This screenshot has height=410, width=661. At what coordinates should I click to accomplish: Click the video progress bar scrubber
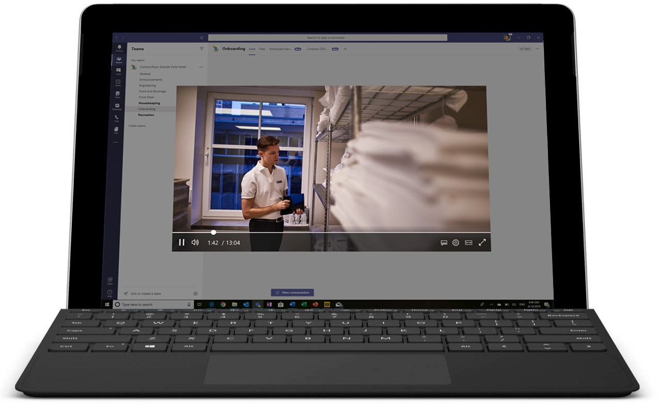tap(213, 232)
